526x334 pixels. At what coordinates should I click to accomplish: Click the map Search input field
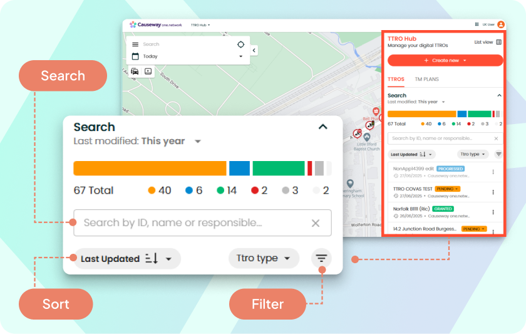[188, 44]
